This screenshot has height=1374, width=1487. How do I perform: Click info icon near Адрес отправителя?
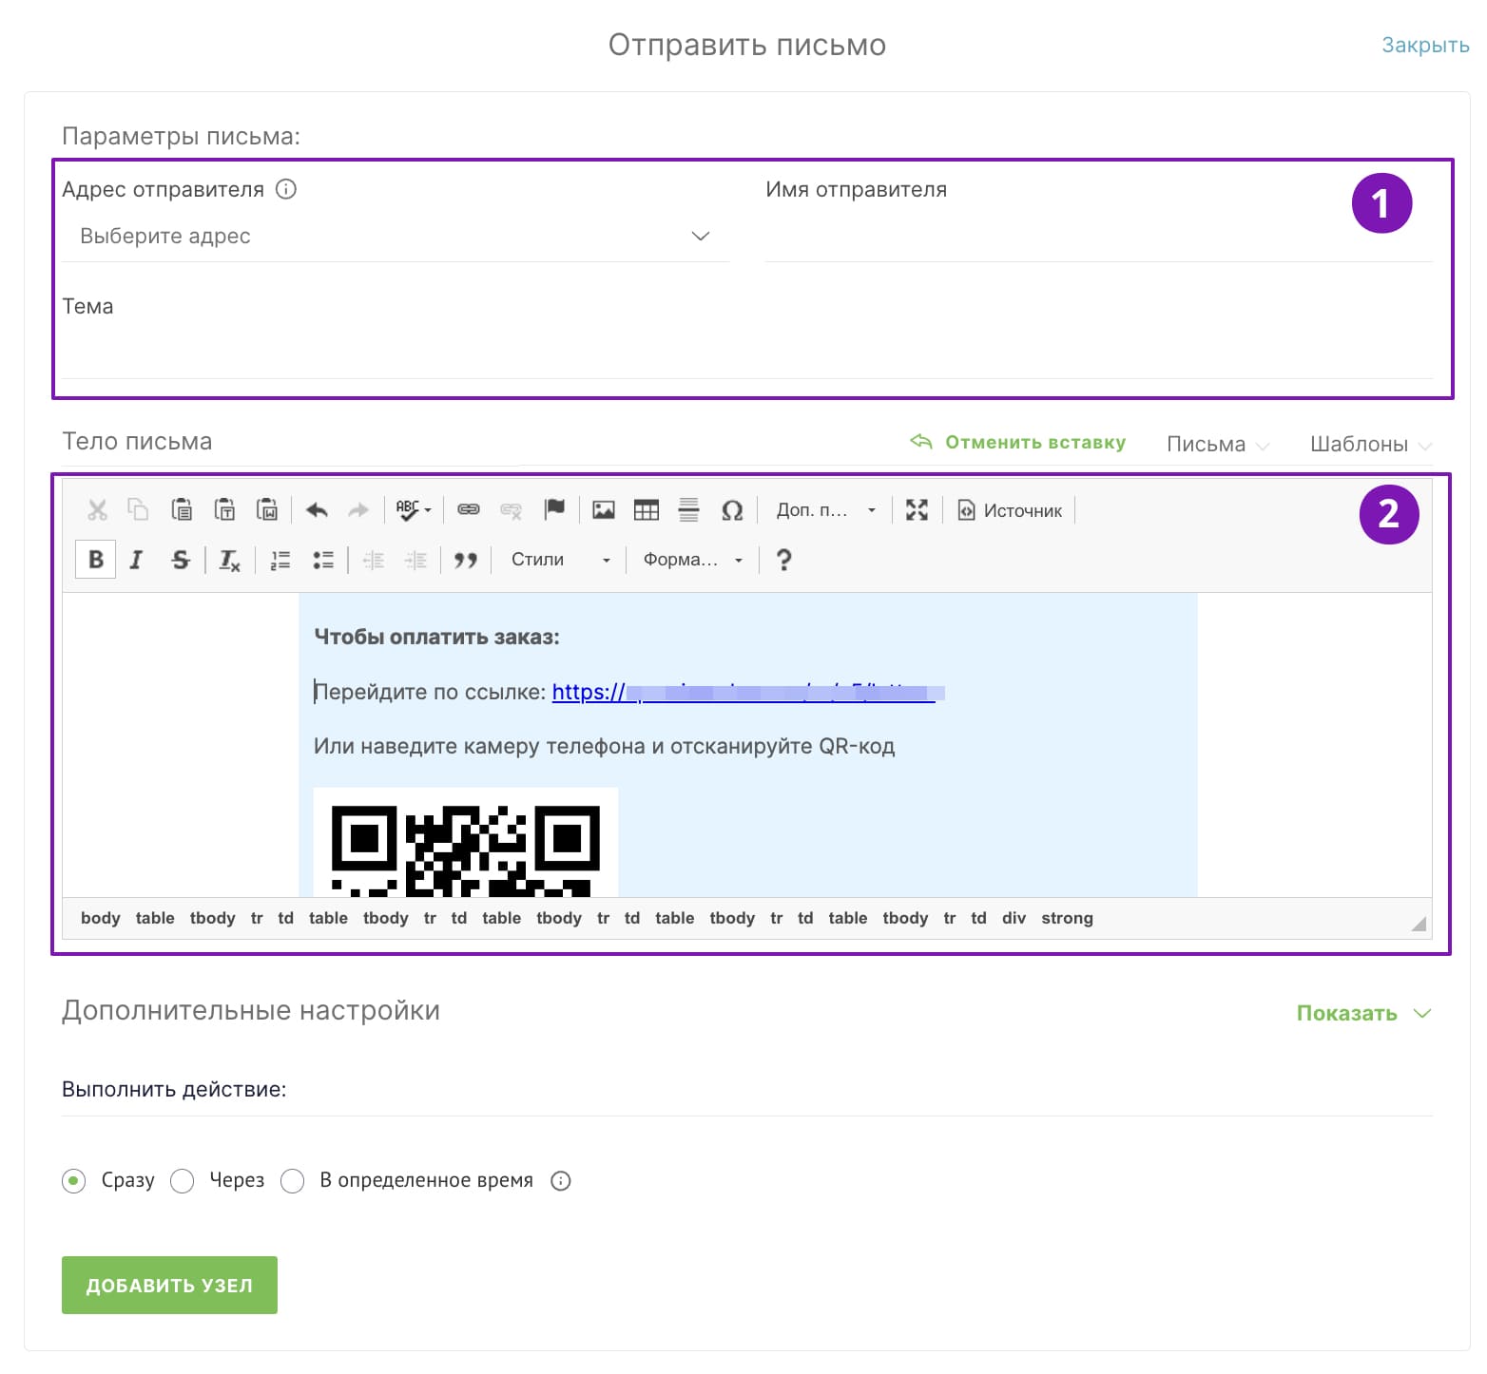tap(286, 189)
